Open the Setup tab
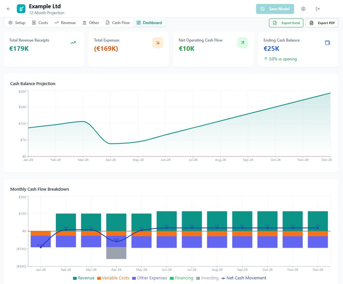The width and height of the screenshot is (343, 284). [17, 23]
